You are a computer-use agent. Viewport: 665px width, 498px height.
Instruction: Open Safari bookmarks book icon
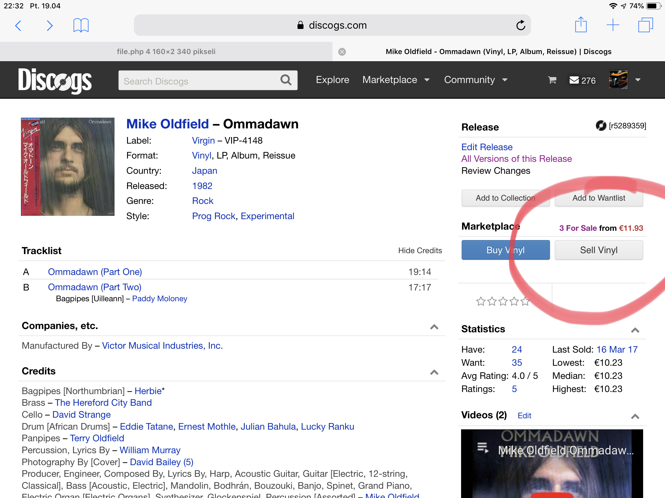click(81, 25)
